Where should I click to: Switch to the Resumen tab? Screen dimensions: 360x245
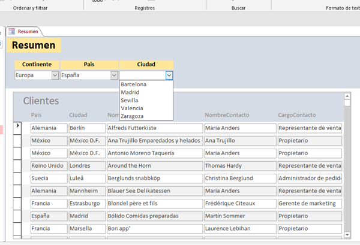coord(28,31)
